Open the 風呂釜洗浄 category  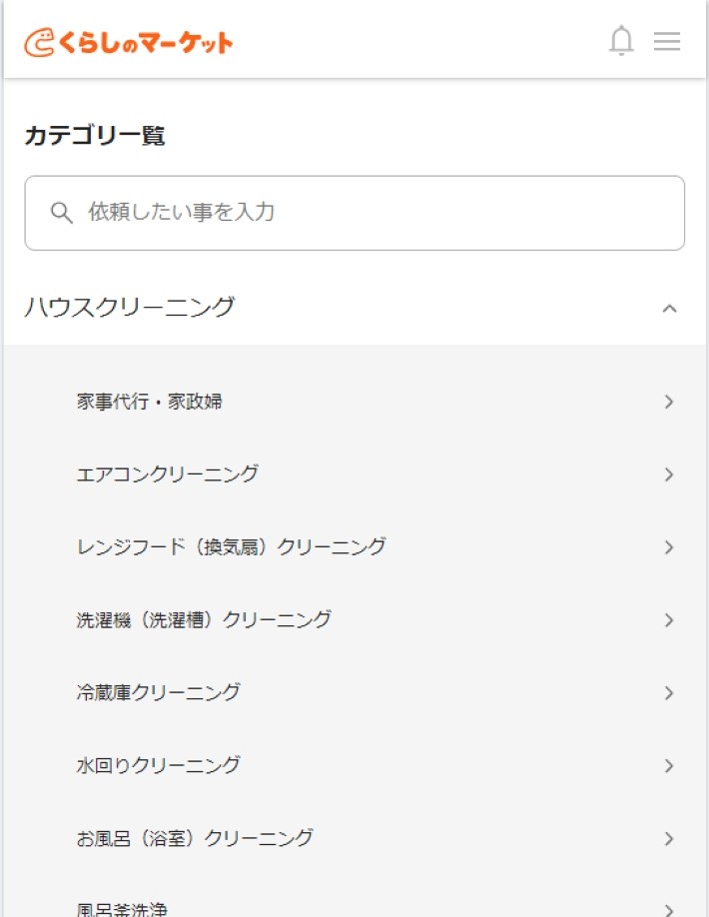[124, 907]
